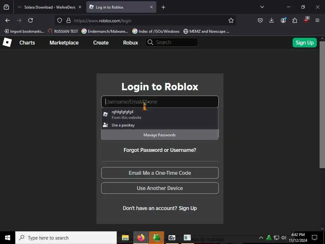This screenshot has width=325, height=244.
Task: Open the Robux page
Action: pos(130,43)
